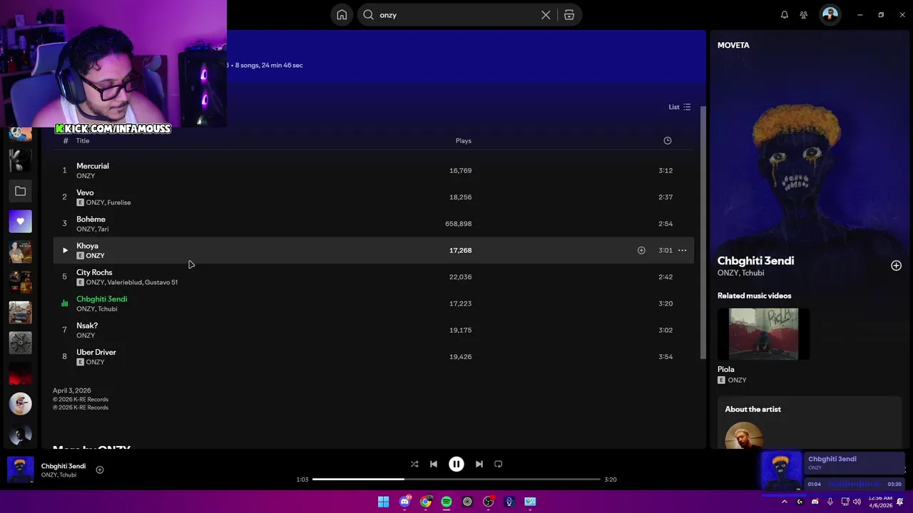Seek in the song progress bar
913x513 pixels.
coord(456,480)
